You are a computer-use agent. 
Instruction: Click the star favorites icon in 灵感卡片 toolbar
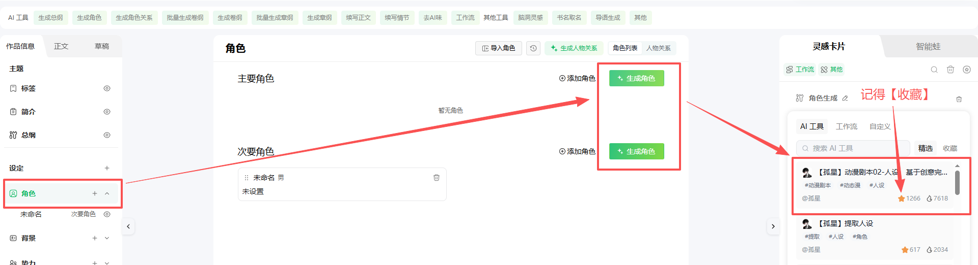(967, 70)
